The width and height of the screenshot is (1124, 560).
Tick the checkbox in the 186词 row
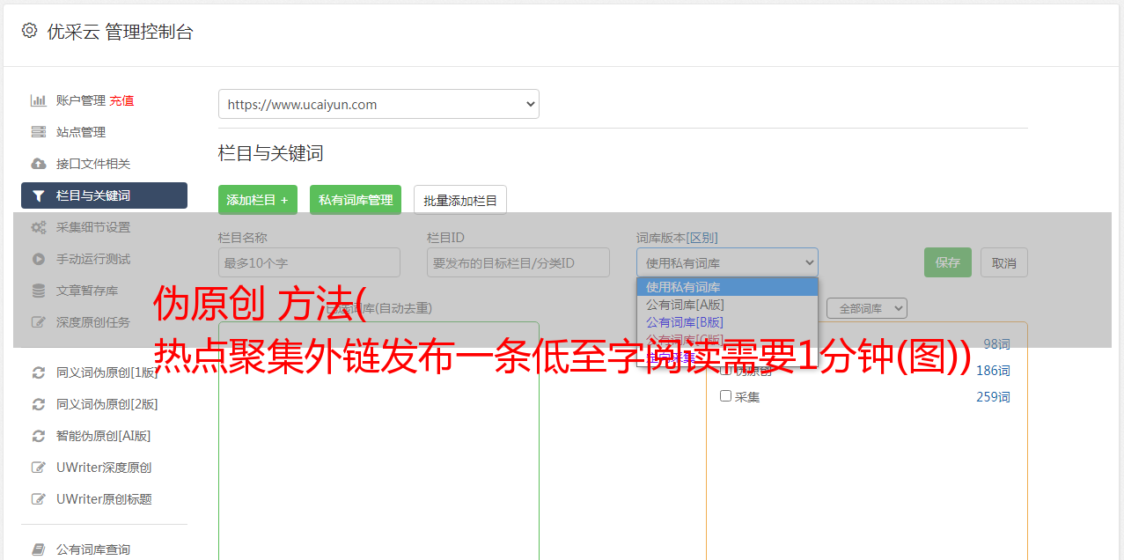[x=726, y=371]
